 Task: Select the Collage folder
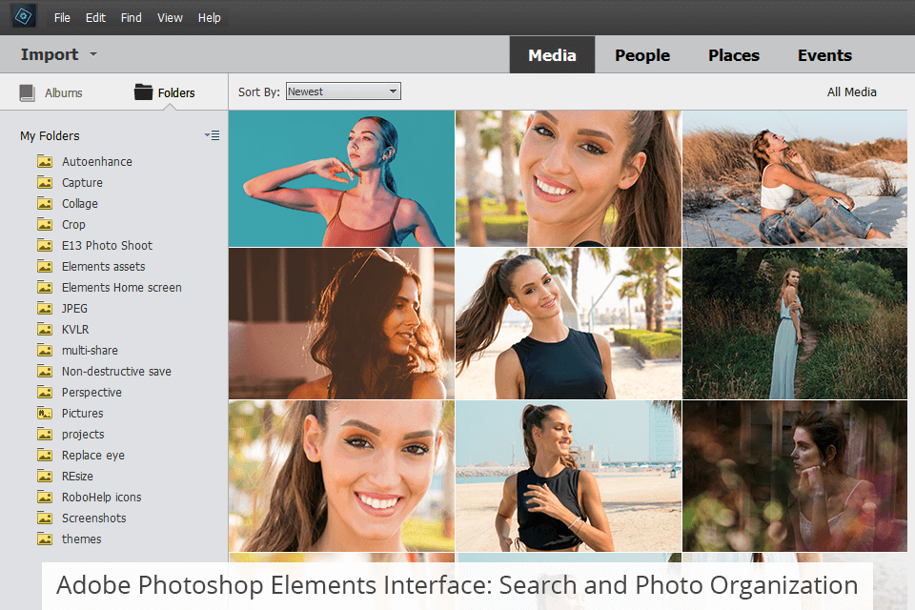point(80,204)
